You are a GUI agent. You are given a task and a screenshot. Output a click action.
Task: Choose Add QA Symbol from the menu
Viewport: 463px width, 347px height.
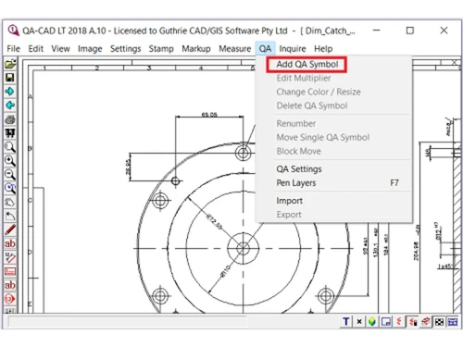[x=307, y=65]
